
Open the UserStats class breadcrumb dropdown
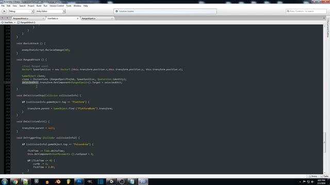[x=8, y=22]
